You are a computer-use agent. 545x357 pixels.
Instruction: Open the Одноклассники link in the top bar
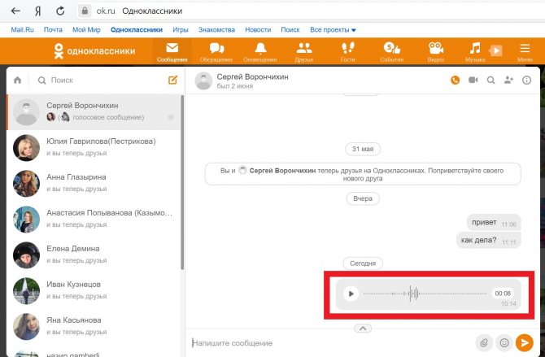(137, 30)
